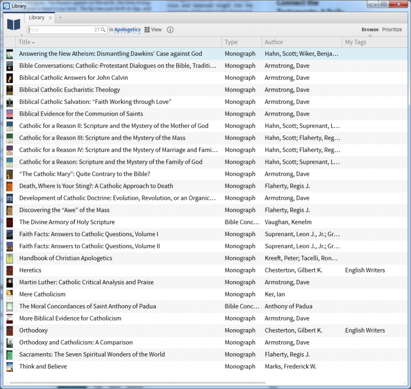Click the Type column header
The width and height of the screenshot is (411, 389).
click(x=231, y=42)
